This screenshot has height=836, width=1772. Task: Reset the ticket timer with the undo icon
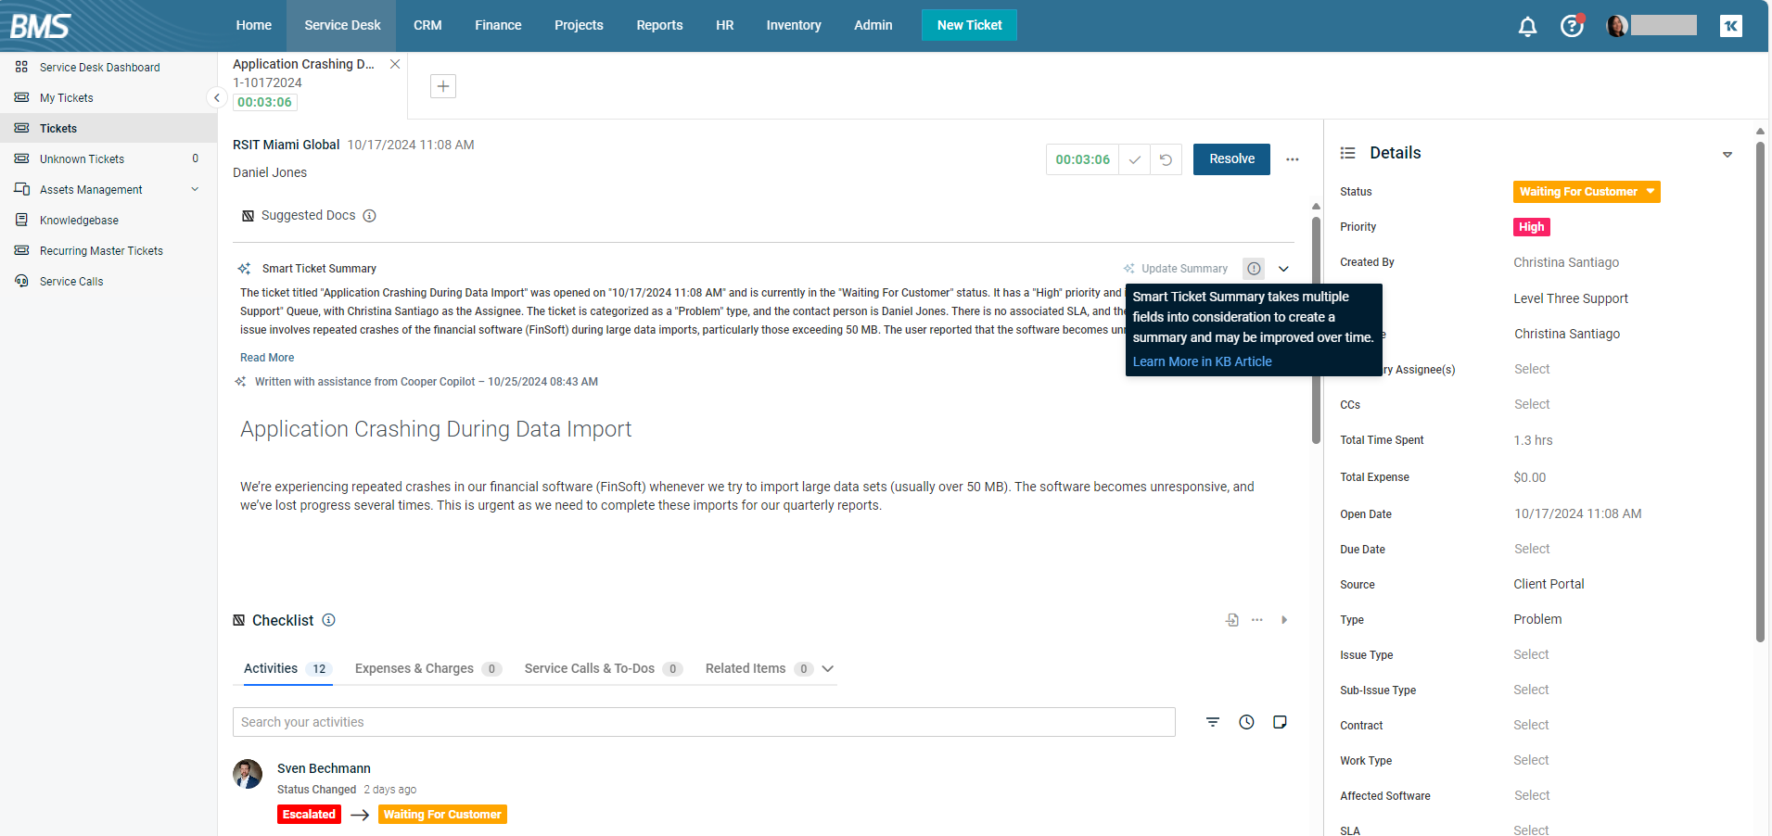1166,159
